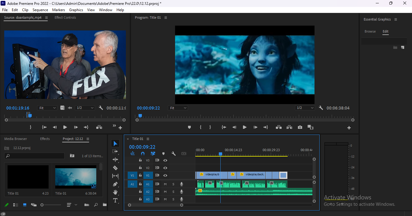Hide track V1 with eye icon
Image resolution: width=412 pixels, height=216 pixels.
pos(165,175)
